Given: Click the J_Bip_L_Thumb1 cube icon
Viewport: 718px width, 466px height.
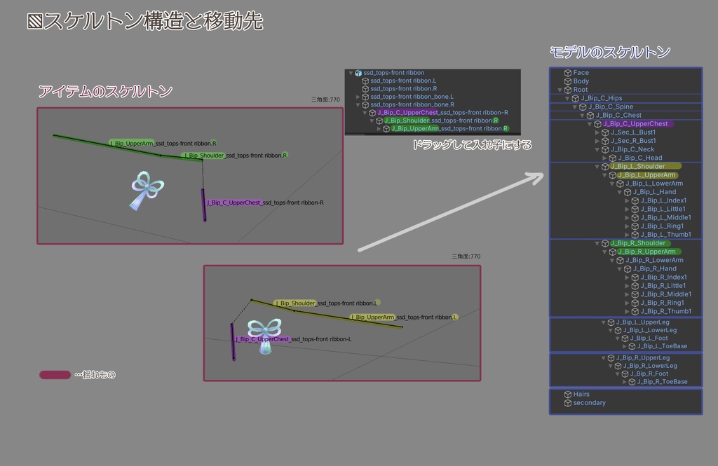Looking at the screenshot, I should point(635,234).
